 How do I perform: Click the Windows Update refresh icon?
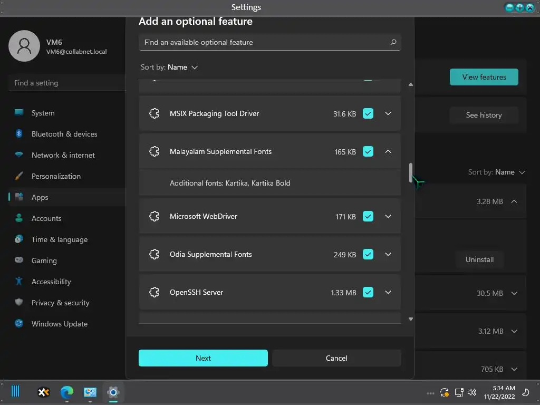pyautogui.click(x=19, y=323)
